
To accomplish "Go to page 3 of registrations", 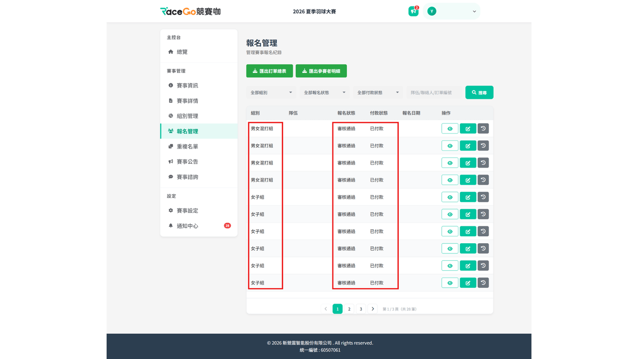I will pos(361,309).
